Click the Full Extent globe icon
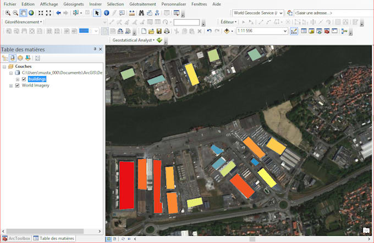 pos(31,13)
